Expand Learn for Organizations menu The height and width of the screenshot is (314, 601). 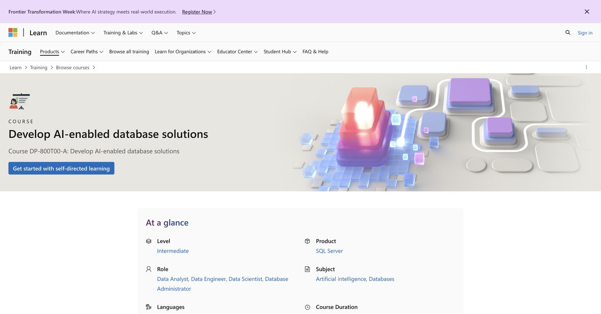[x=183, y=52]
